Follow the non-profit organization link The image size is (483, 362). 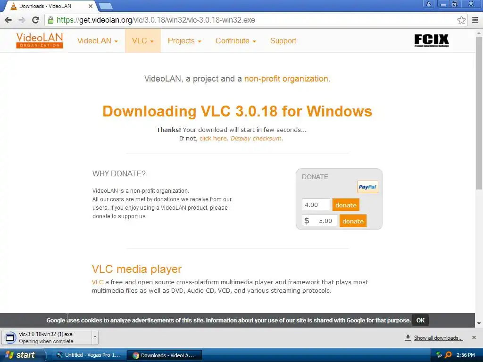[287, 79]
